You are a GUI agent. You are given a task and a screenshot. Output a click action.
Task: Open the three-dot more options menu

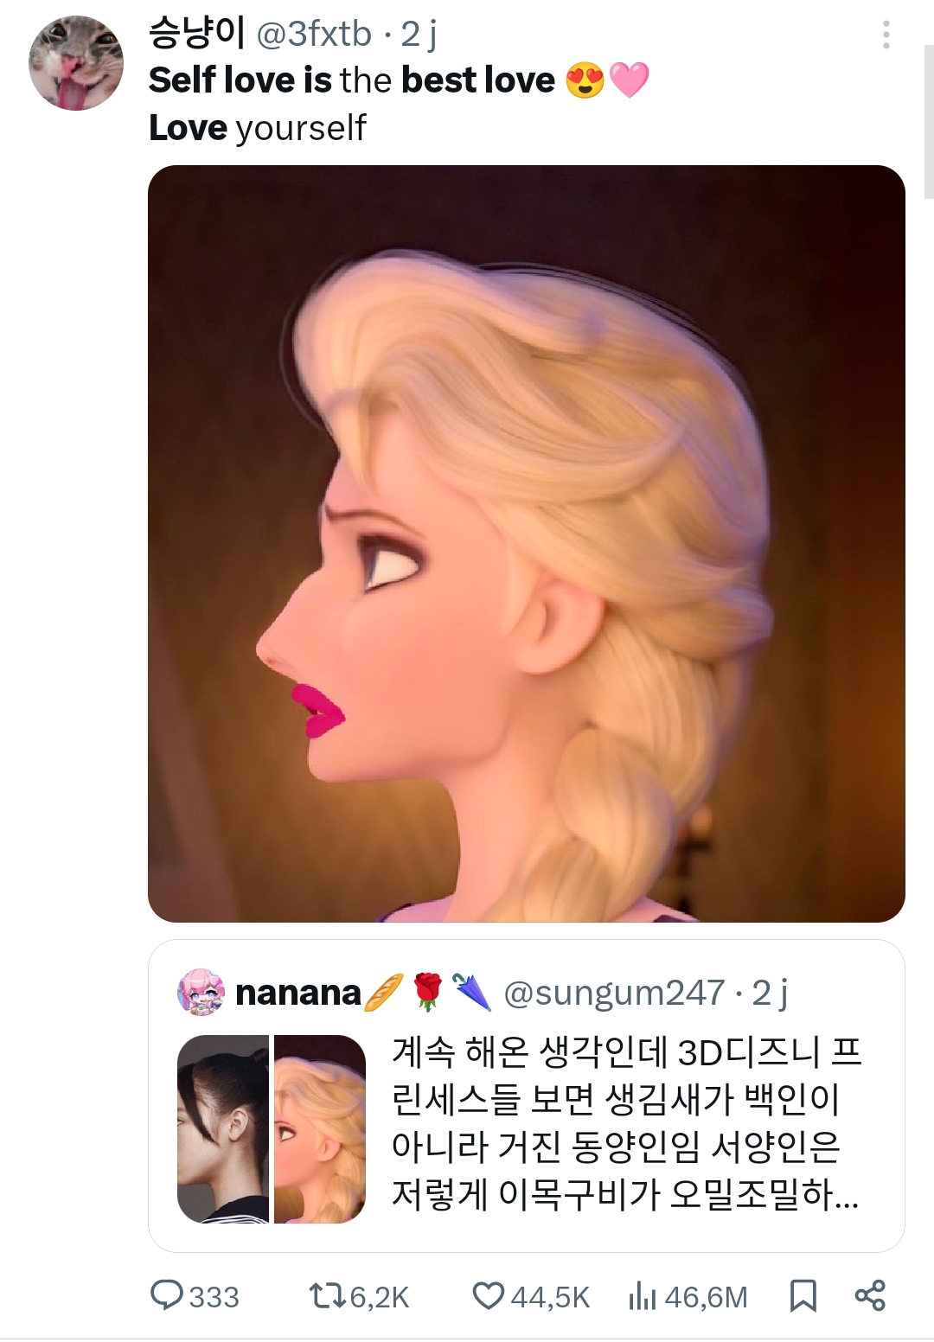(886, 35)
